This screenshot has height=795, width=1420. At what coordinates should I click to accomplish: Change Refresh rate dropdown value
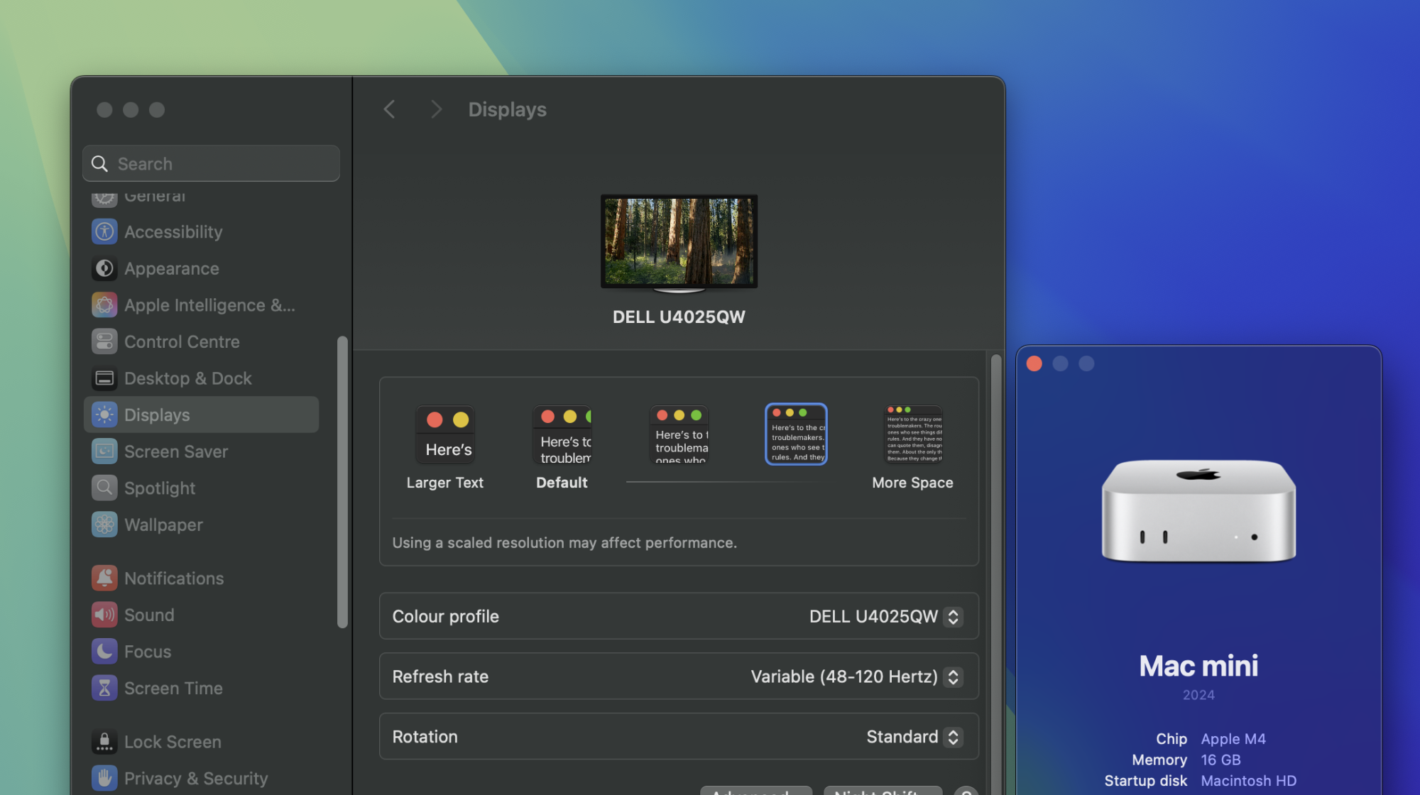953,677
